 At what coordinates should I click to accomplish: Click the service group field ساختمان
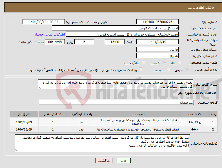click(116, 102)
